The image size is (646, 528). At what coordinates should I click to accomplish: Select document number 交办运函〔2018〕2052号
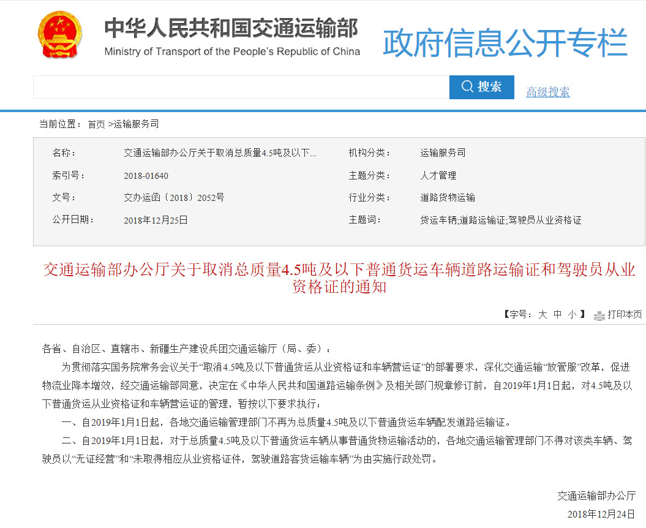[x=174, y=197]
